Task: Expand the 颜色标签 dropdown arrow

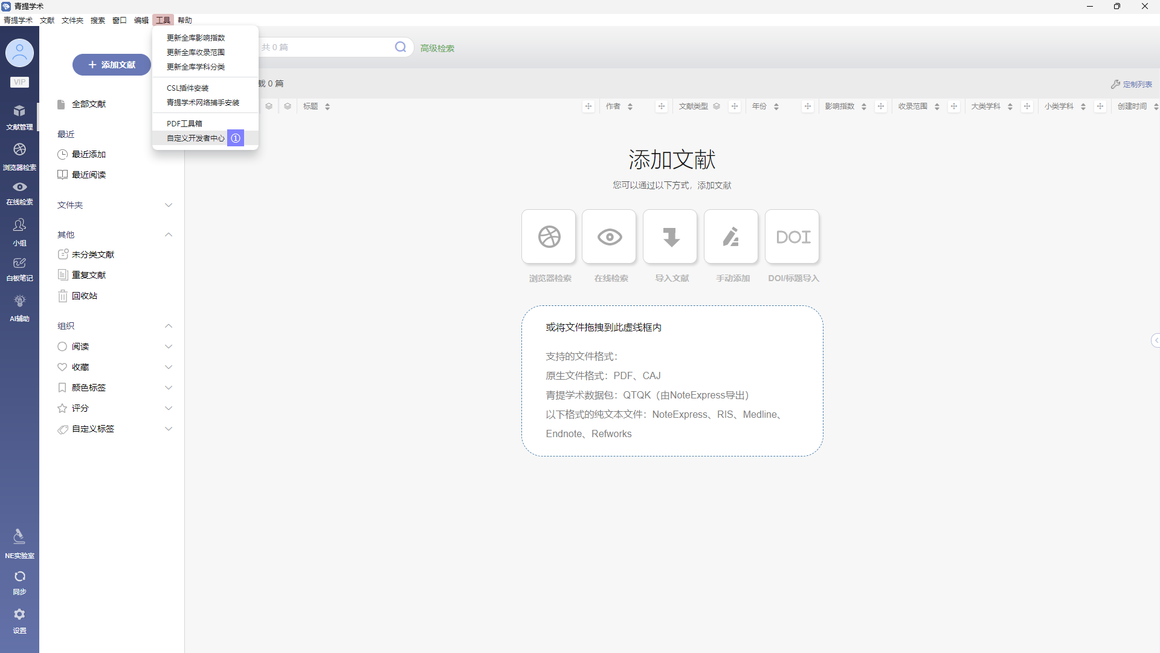Action: [x=169, y=388]
